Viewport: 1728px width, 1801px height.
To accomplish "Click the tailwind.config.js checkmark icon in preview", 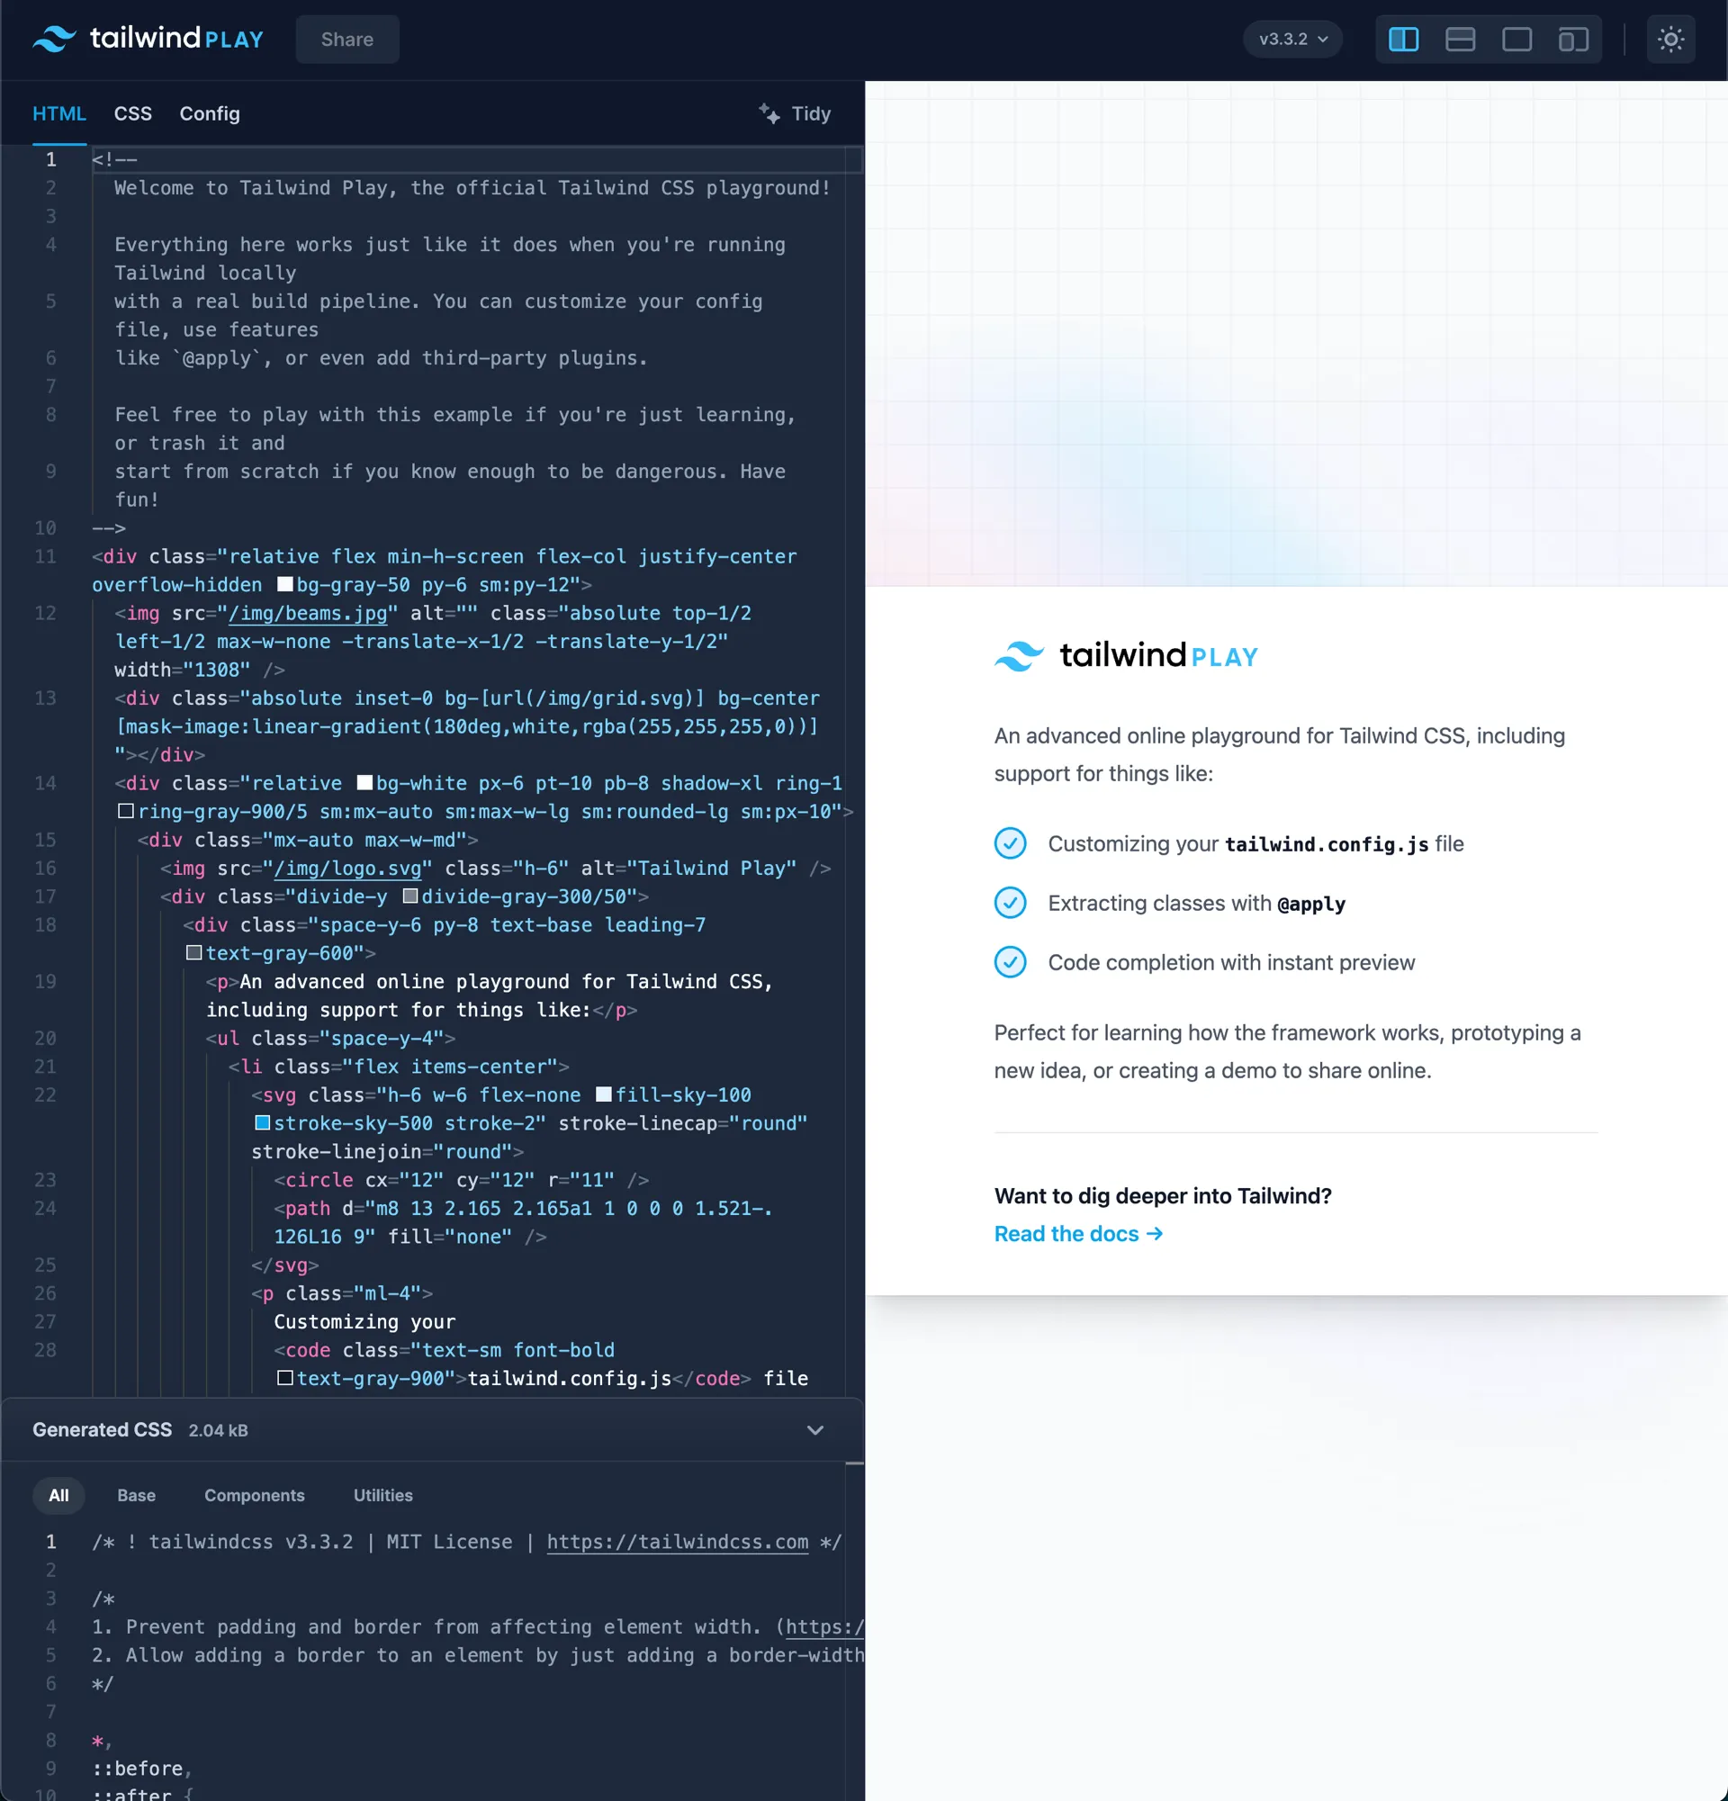I will click(1010, 843).
